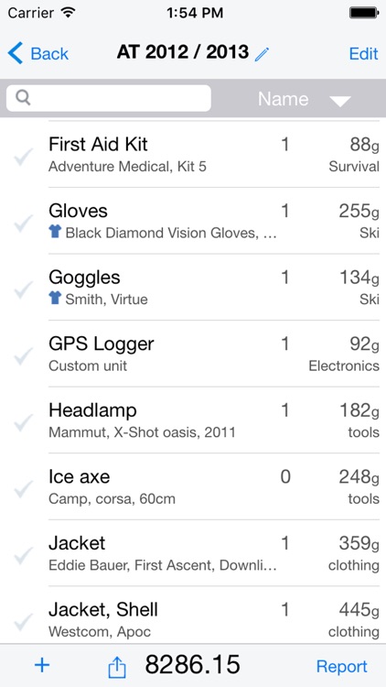
Task: Click the white sort triangle arrow
Action: [x=340, y=102]
